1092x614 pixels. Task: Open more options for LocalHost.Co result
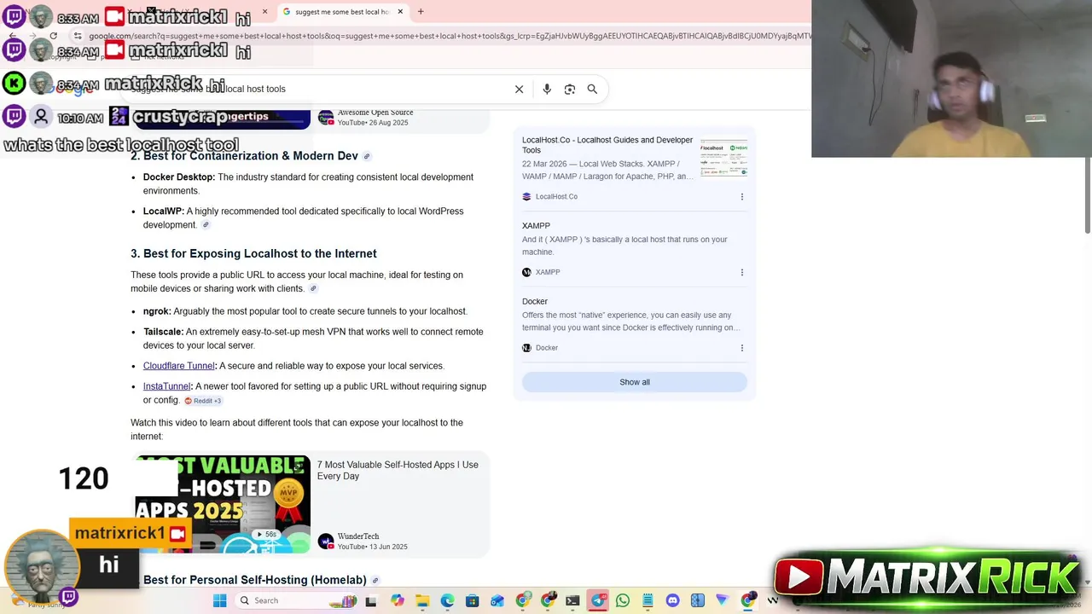pos(741,197)
